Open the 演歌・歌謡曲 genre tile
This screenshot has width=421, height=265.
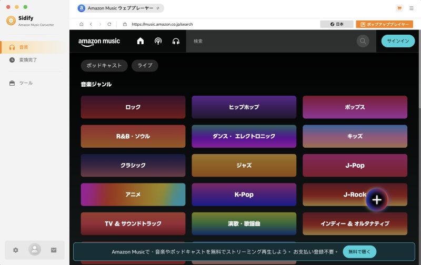point(244,223)
